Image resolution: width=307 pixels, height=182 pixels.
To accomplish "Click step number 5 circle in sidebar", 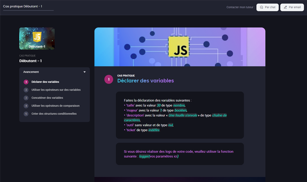I will pos(26,114).
